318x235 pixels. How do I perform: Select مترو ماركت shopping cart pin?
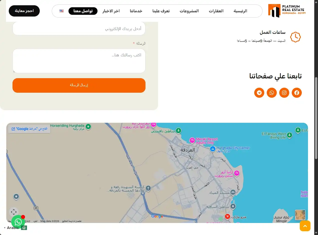227,217
